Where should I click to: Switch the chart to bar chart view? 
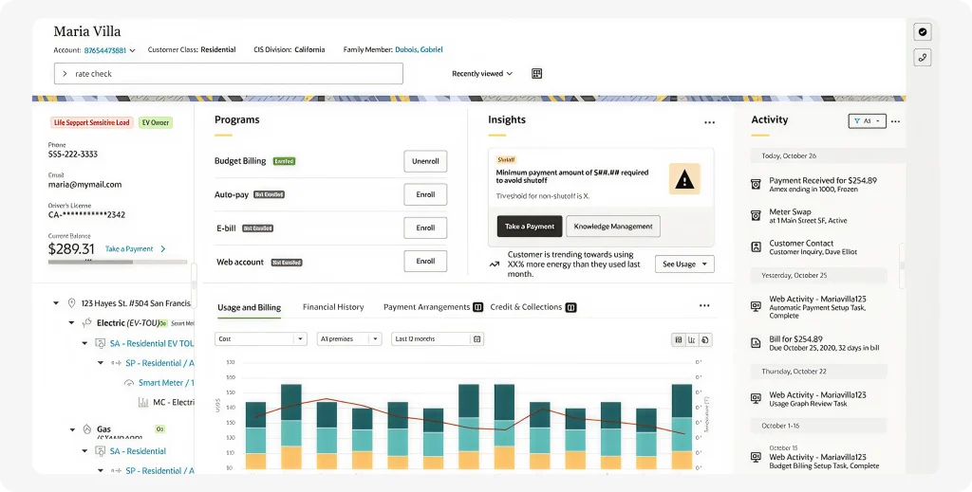(692, 339)
